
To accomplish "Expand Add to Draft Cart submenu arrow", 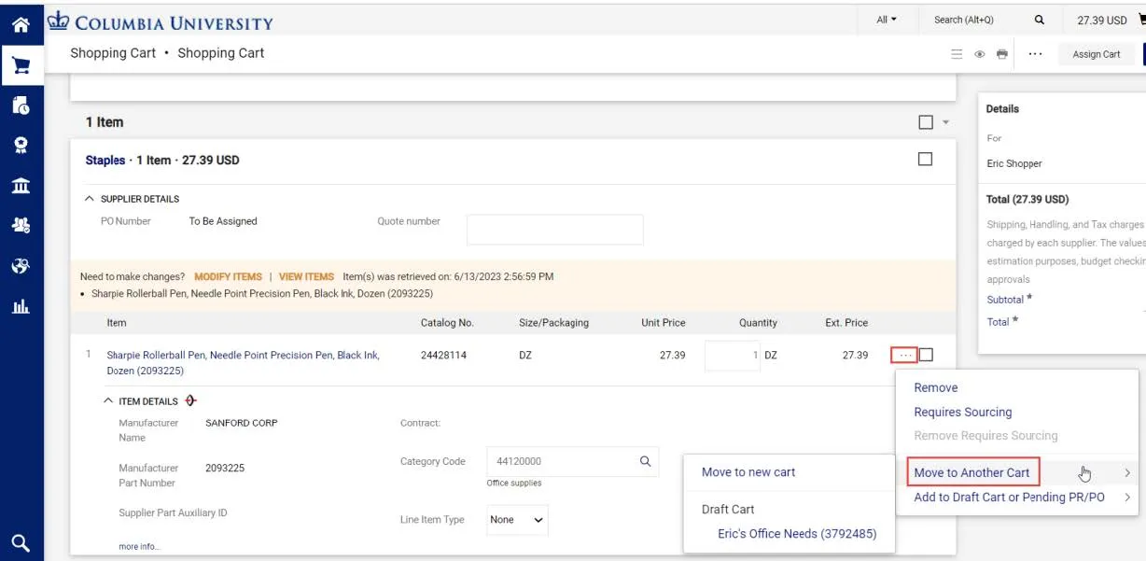I will (x=1127, y=498).
